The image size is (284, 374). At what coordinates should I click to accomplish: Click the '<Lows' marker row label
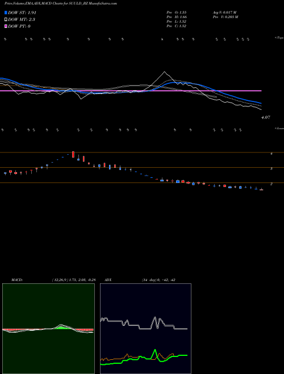[x=279, y=128]
